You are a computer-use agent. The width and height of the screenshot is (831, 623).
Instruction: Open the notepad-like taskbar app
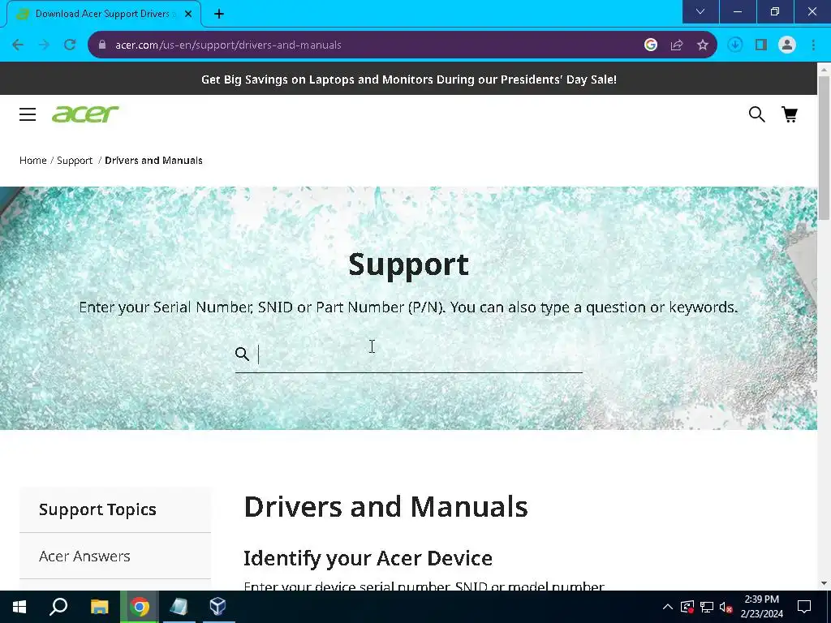click(179, 607)
